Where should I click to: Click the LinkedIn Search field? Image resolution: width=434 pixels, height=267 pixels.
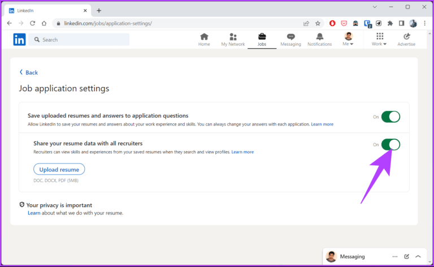(79, 40)
